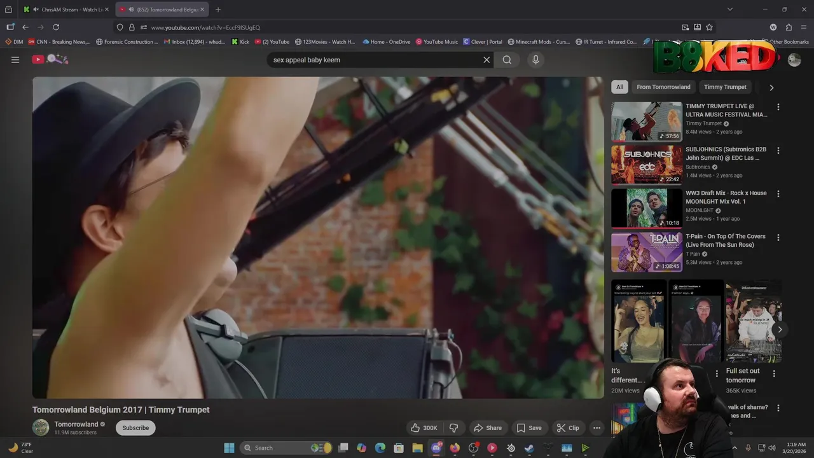Open the Clever Portal bookmark

tap(483, 42)
